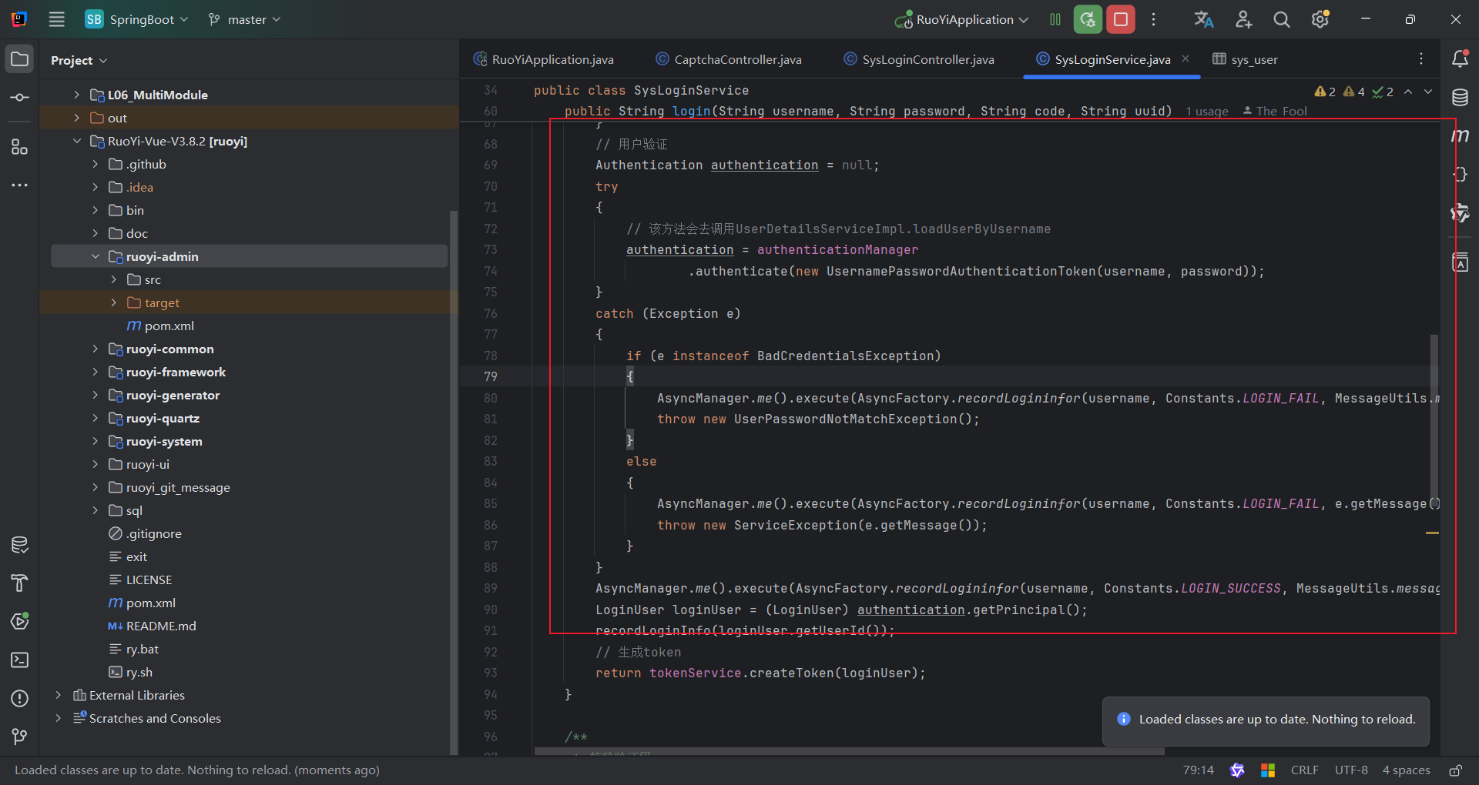Expand Scratches and Consoles node
This screenshot has height=785, width=1479.
pyautogui.click(x=58, y=718)
